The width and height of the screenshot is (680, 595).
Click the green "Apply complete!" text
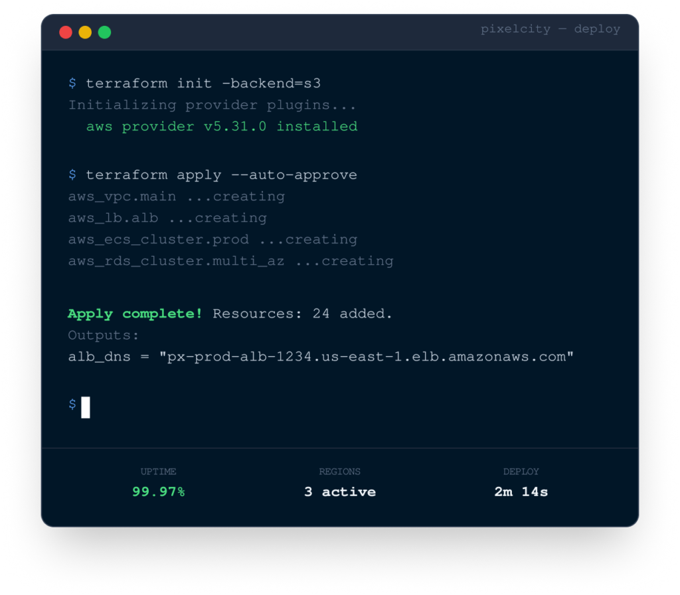pos(135,314)
